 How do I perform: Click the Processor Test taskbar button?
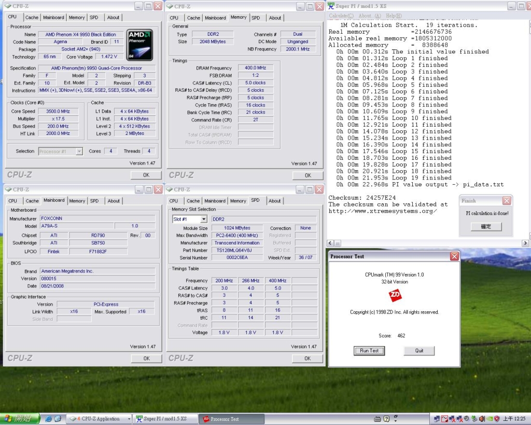[232, 419]
